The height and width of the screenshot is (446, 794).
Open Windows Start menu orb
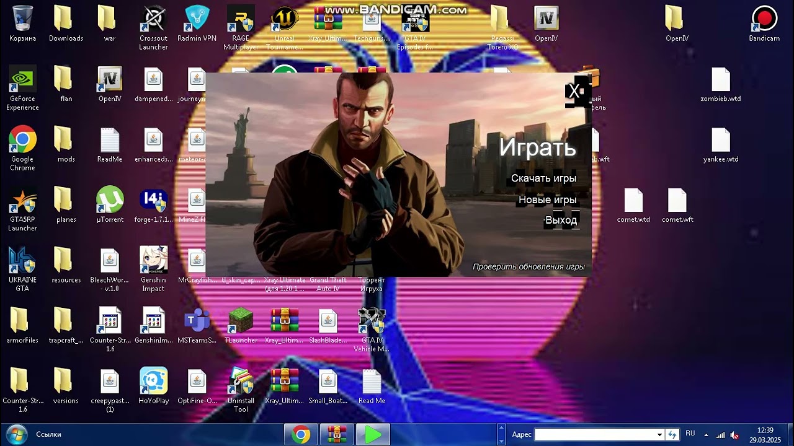coord(16,434)
